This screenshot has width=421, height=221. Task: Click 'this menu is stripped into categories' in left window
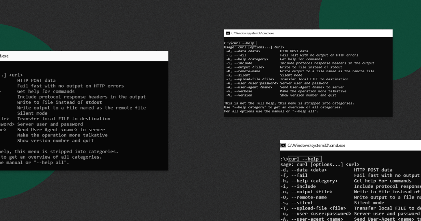click(67, 152)
